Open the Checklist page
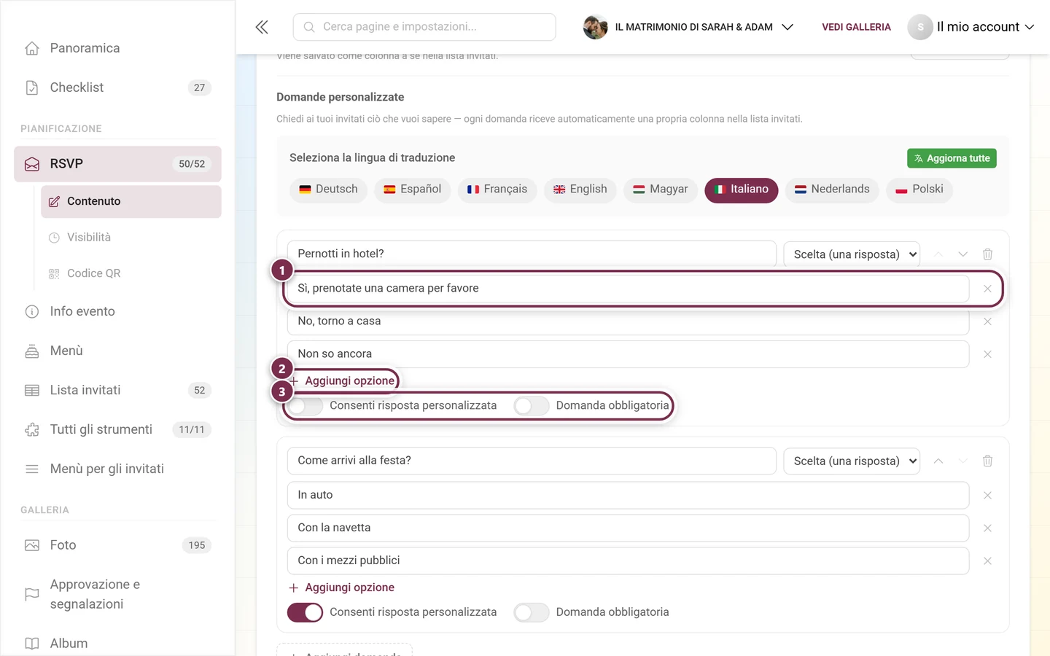 117,87
